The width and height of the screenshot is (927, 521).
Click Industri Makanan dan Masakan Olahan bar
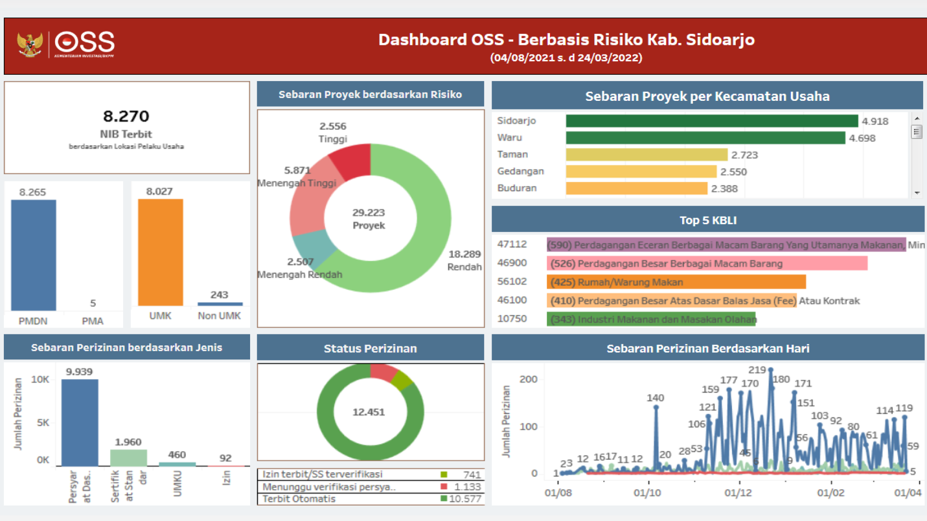(x=651, y=319)
